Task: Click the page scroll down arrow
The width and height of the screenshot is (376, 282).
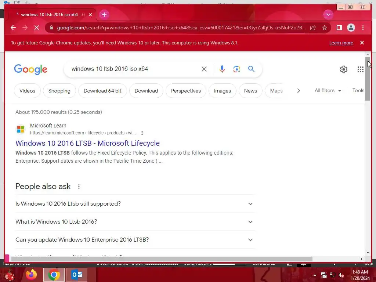Action: click(x=368, y=253)
